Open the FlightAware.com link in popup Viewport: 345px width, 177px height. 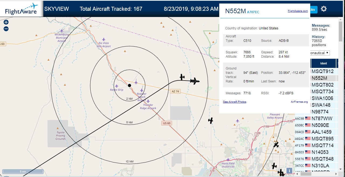[298, 11]
